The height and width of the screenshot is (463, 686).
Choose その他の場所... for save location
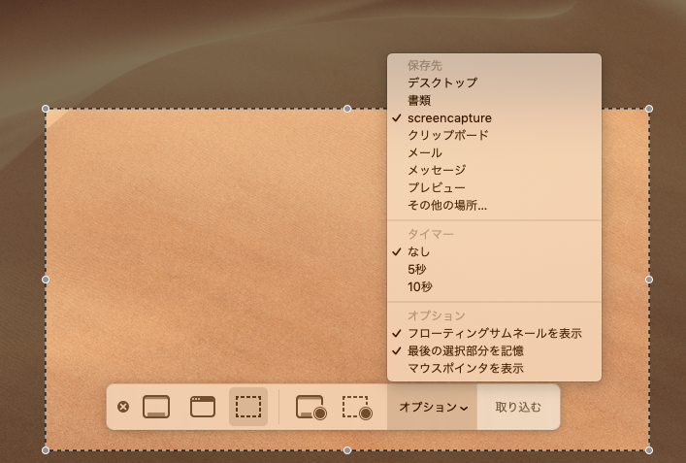point(494,205)
